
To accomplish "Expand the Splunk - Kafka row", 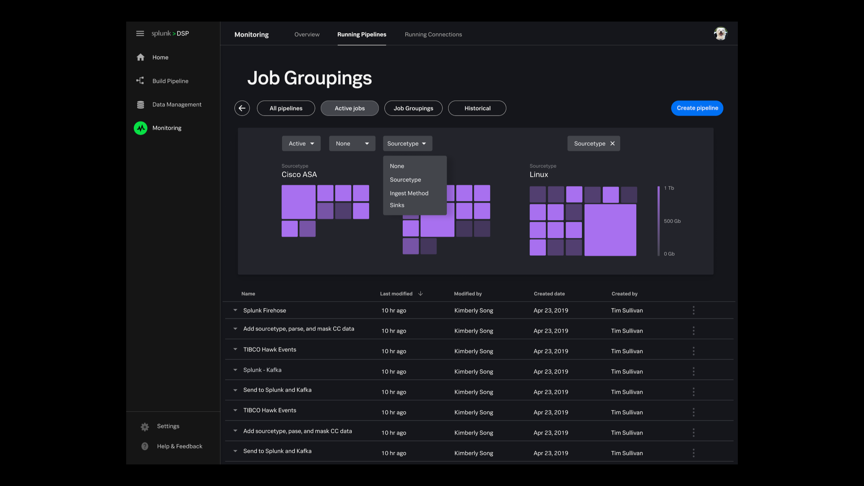I will 235,370.
